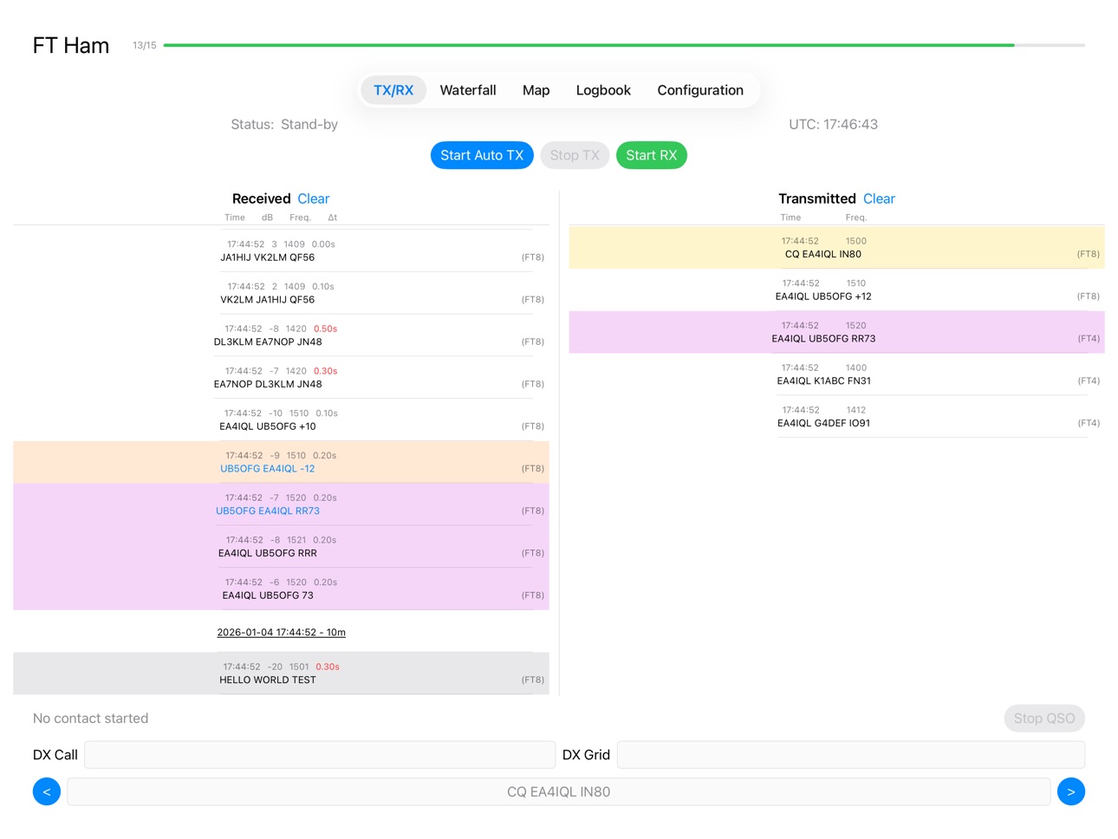1118x839 pixels.
Task: Select transmitted message EA4IQL UB5OFG +12
Action: click(x=837, y=289)
